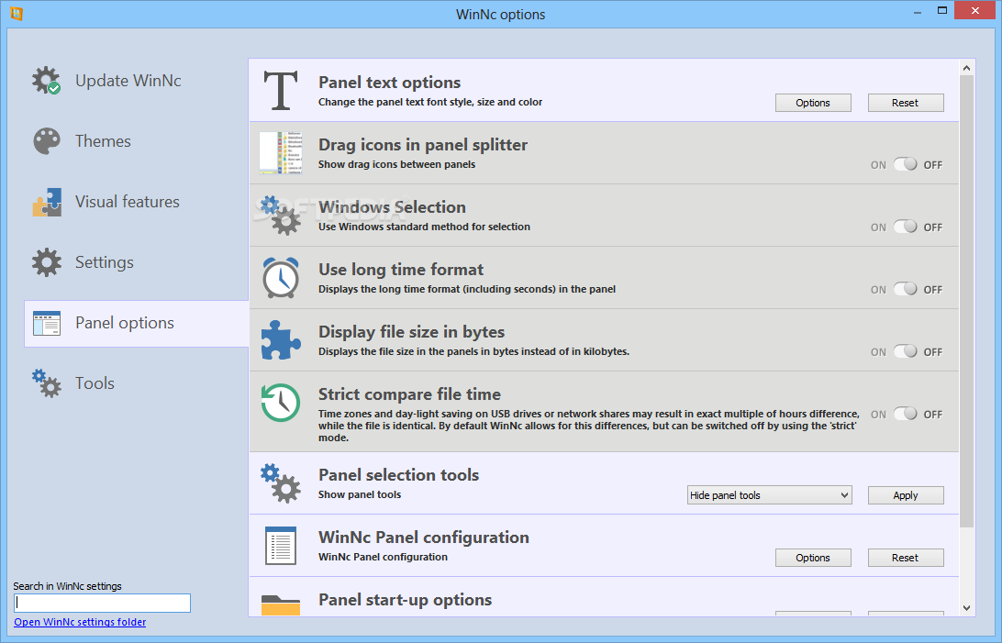Open WinNc settings folder link
This screenshot has width=1002, height=643.
pos(80,622)
